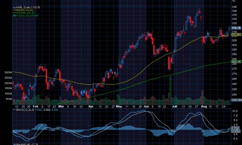Viewport: 242px width, 145px height.
Task: Click the '340' price axis label
Action: [x=234, y=11]
